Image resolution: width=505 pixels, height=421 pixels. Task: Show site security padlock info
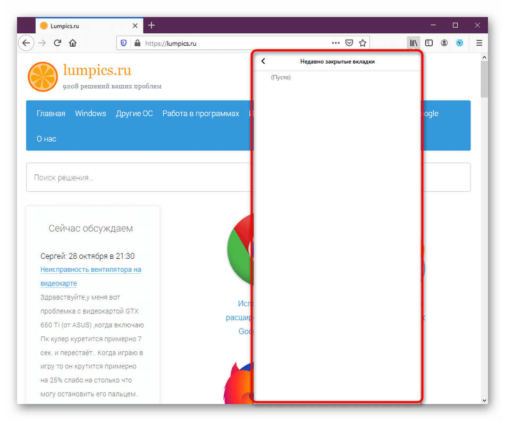[x=138, y=43]
